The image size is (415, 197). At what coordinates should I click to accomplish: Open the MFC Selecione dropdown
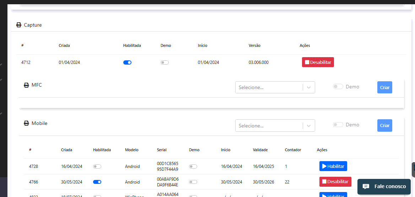click(x=269, y=87)
